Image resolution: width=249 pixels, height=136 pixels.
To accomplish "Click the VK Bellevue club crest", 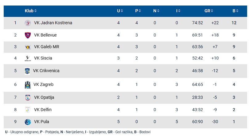I will [x=28, y=35].
